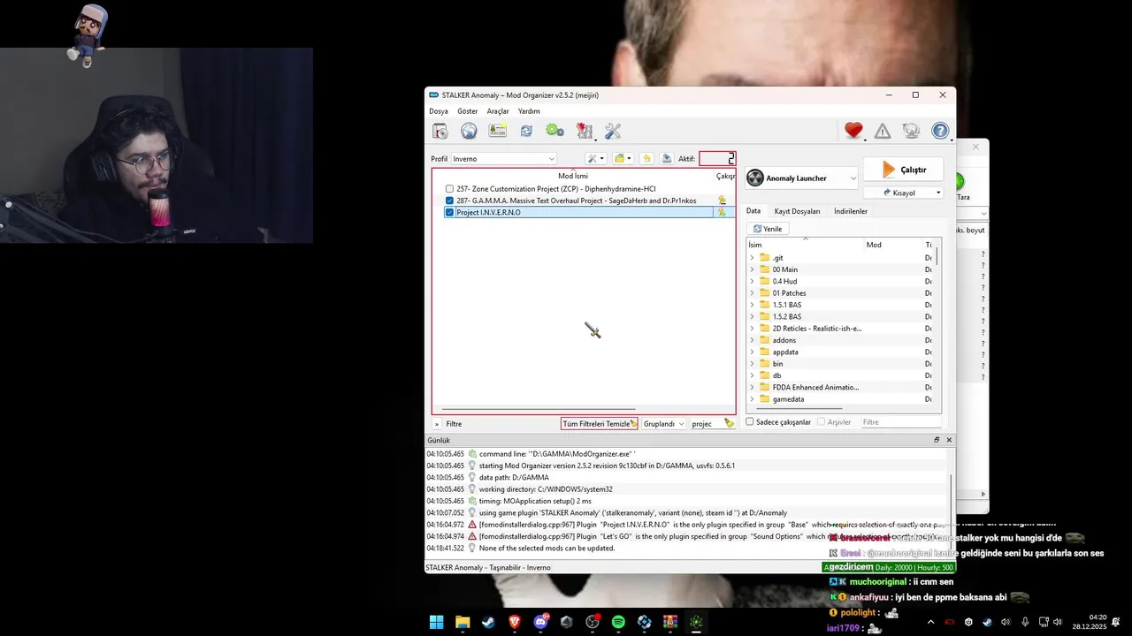Click the update globe icon near help
The height and width of the screenshot is (636, 1132).
click(x=911, y=131)
